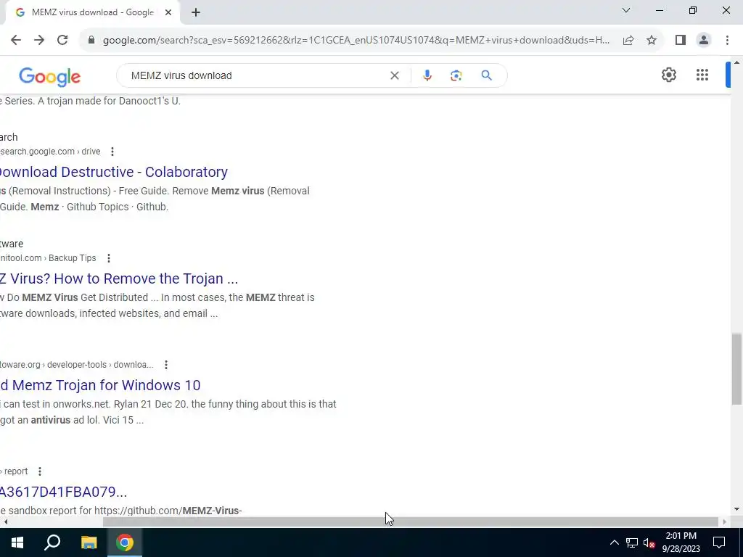Open muted volume tray icon

coord(649,542)
